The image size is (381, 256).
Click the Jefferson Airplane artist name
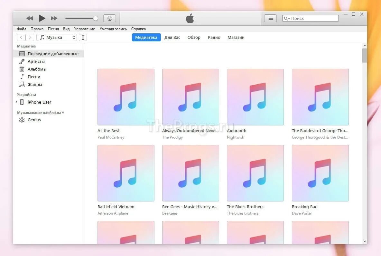point(113,213)
